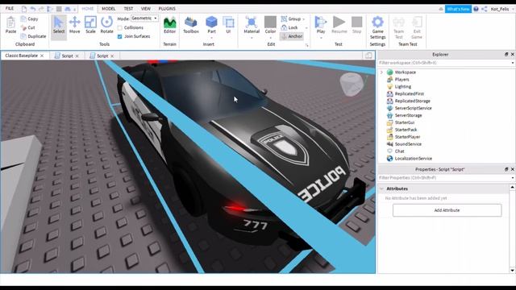Switch to the Classic Baseplate tab
516x290 pixels.
22,56
